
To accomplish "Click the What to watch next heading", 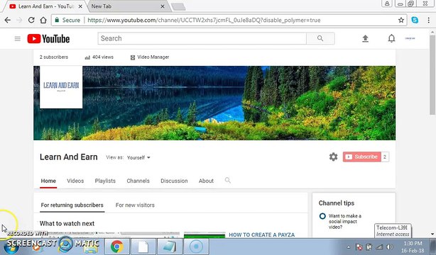I will coord(67,223).
